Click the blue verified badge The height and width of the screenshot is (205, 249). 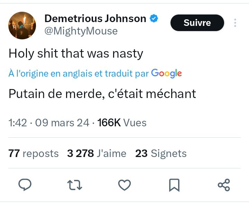coord(154,19)
